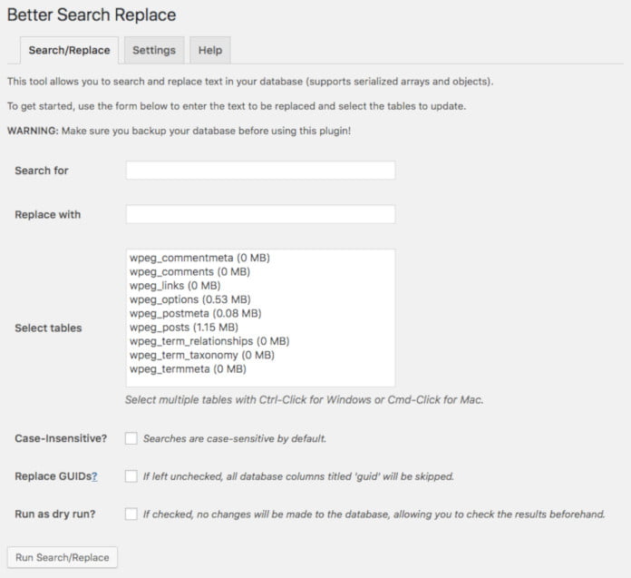Click into the Search for field

pyautogui.click(x=261, y=171)
